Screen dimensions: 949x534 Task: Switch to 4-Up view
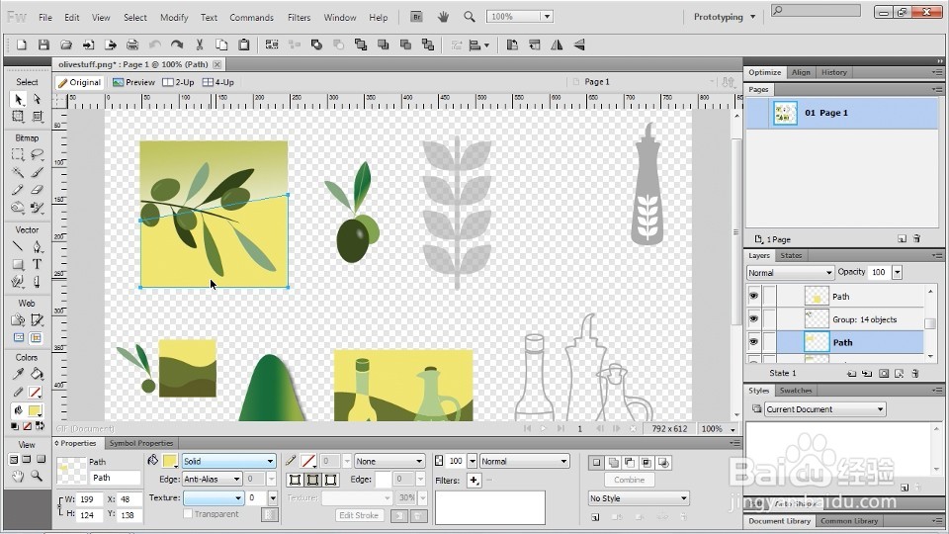click(x=217, y=82)
